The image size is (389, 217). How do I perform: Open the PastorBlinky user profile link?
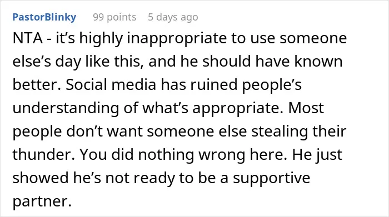pyautogui.click(x=44, y=17)
